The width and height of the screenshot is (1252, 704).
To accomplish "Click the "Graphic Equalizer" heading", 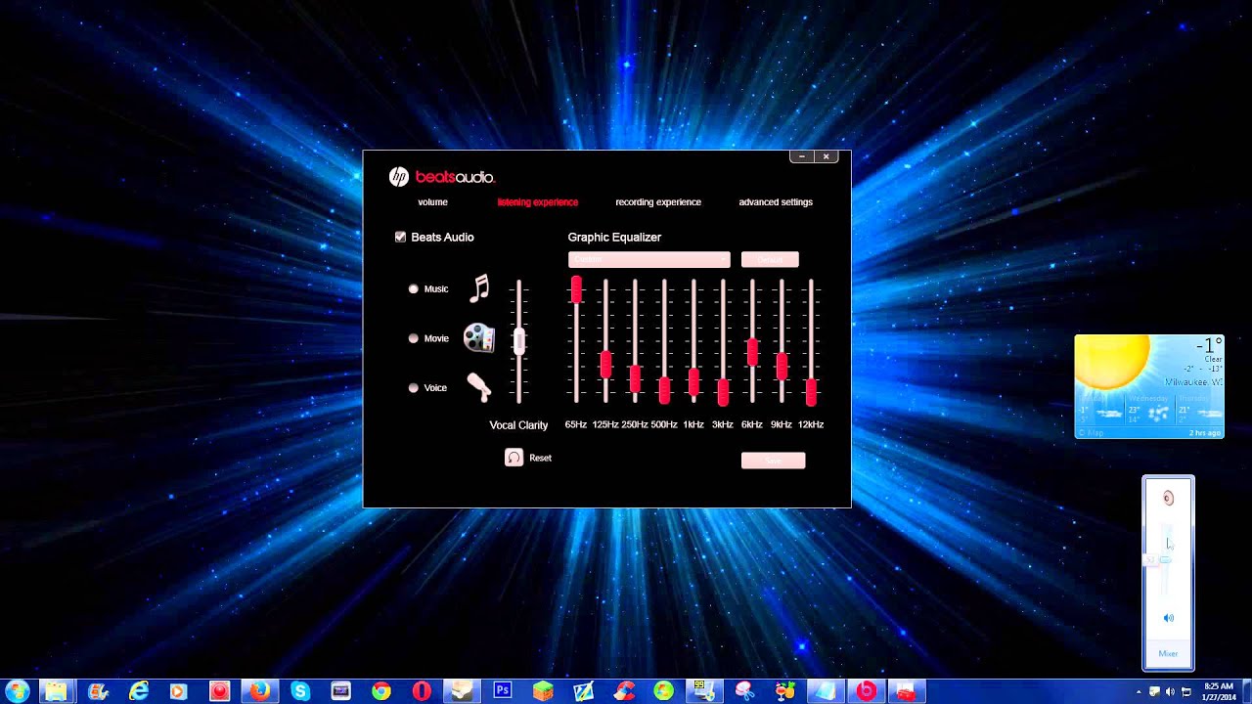I will click(x=614, y=237).
